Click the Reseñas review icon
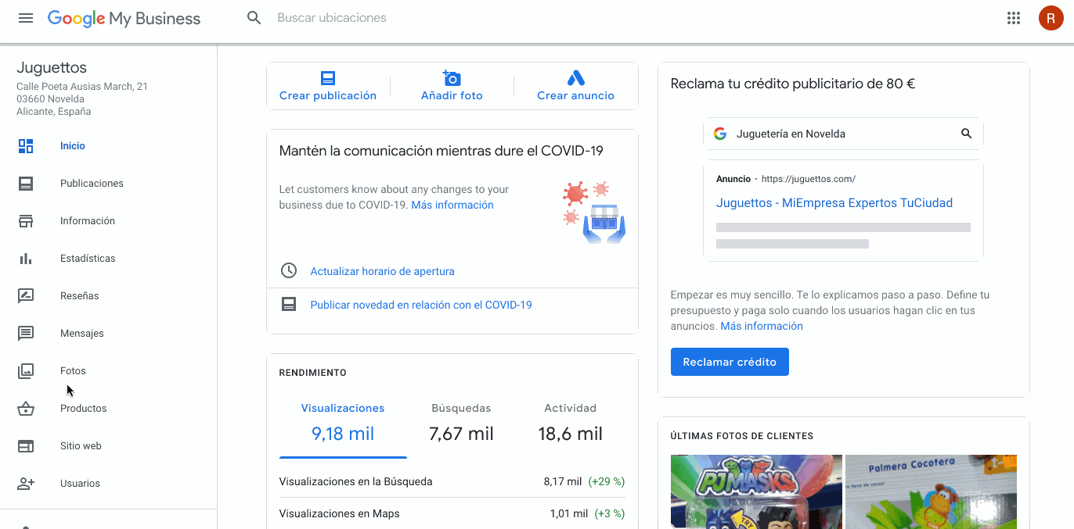 click(x=26, y=296)
